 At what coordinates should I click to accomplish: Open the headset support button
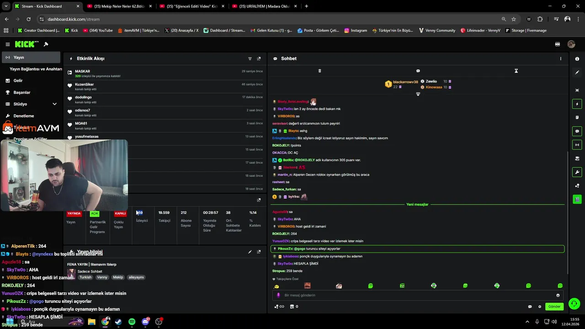tap(574, 303)
